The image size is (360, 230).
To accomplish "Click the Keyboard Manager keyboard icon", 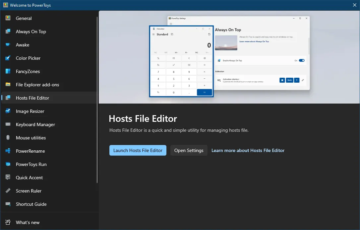I will coord(8,124).
